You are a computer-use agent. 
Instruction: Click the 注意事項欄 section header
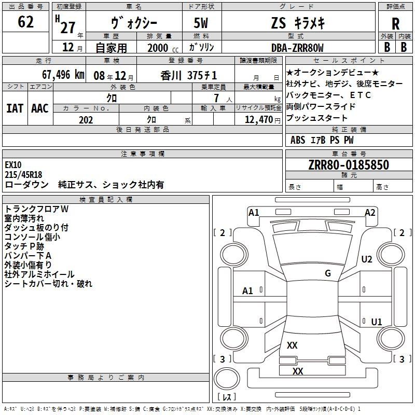point(142,154)
